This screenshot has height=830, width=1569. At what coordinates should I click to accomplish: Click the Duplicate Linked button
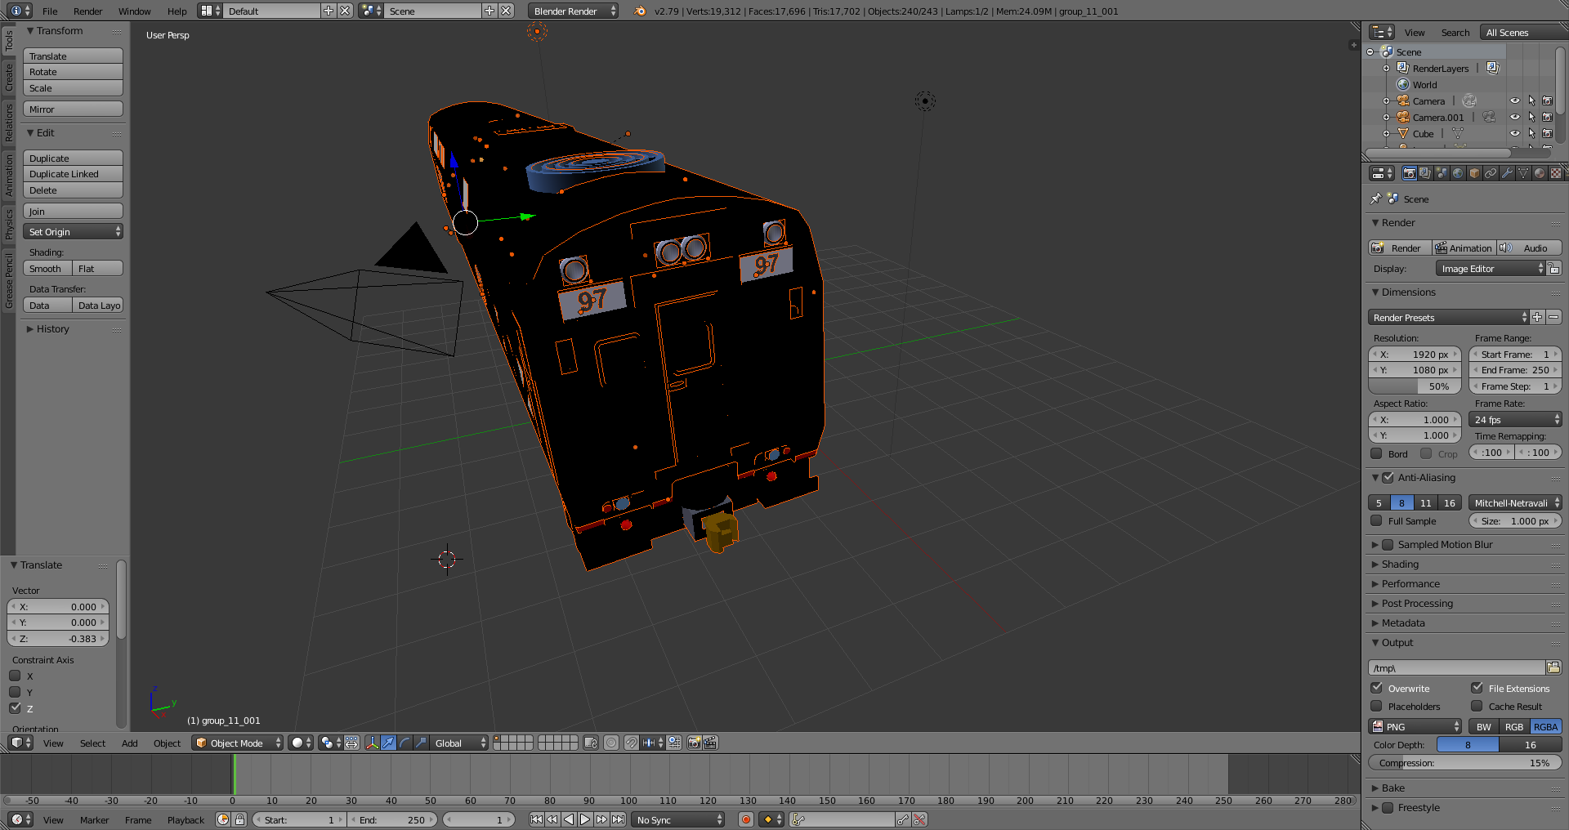tap(73, 174)
